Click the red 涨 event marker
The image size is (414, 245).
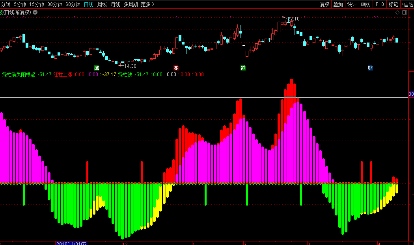[x=176, y=68]
